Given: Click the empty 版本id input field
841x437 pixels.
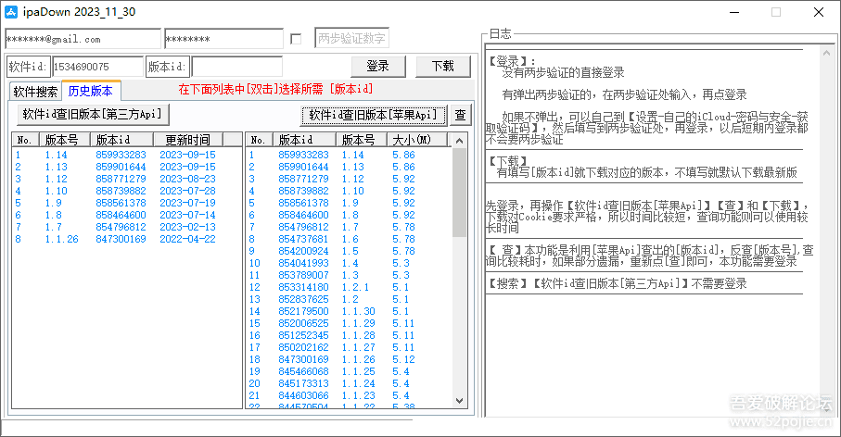Looking at the screenshot, I should [236, 67].
